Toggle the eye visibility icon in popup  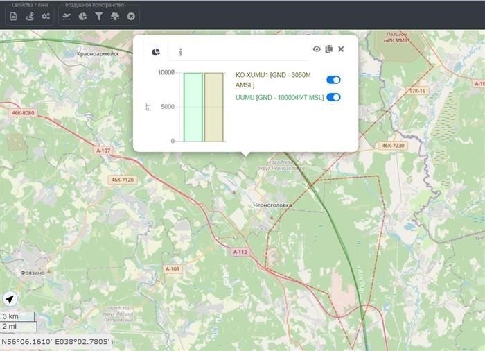pyautogui.click(x=317, y=49)
